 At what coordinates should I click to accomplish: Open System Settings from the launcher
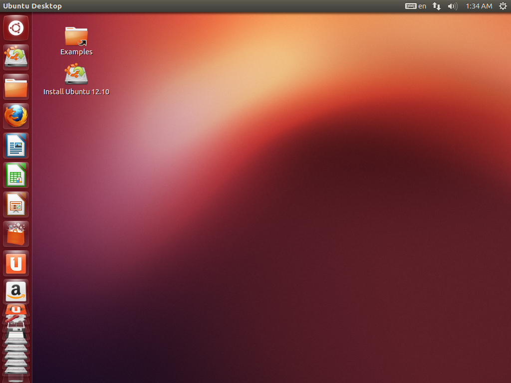15,318
